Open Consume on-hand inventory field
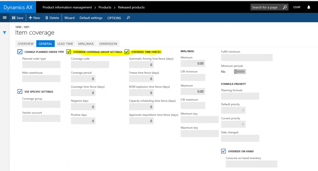318x171 pixels. click(x=251, y=164)
